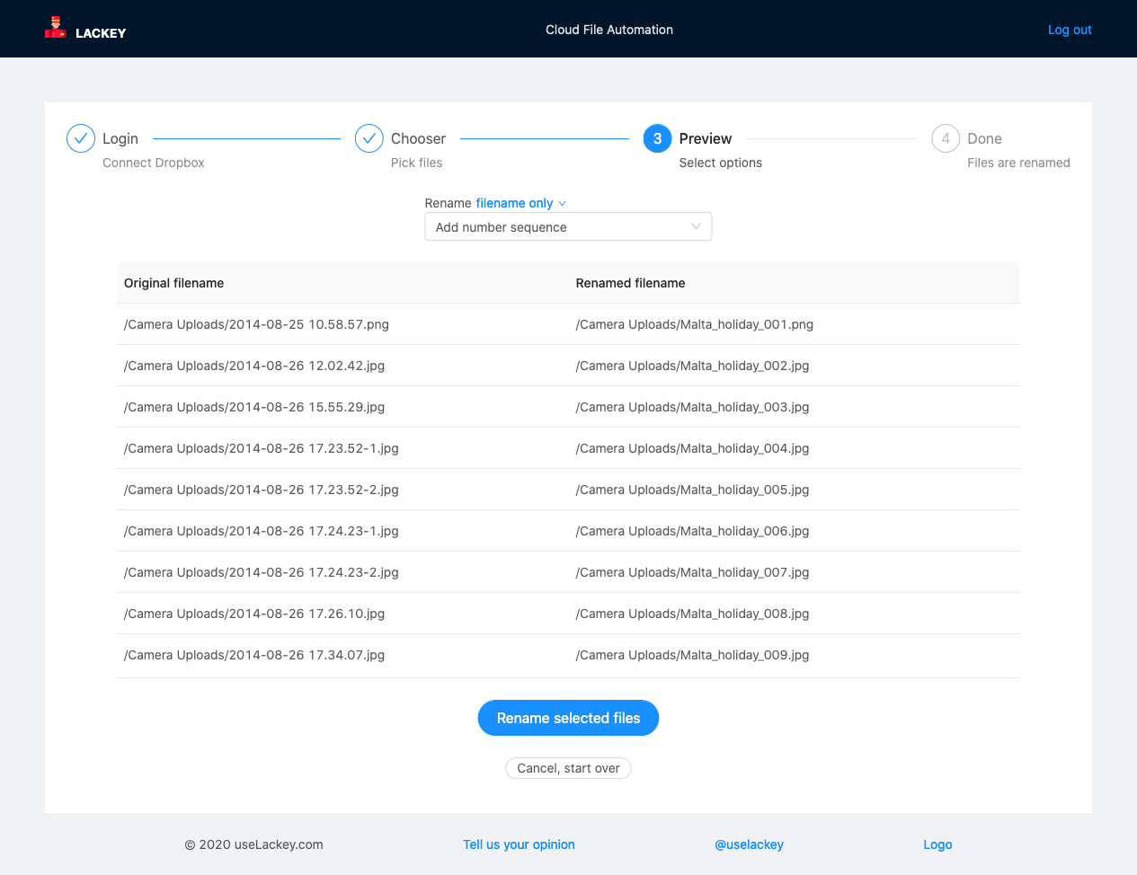
Task: Click original file 2014-08-25 10.58.57.png
Action: pos(256,324)
